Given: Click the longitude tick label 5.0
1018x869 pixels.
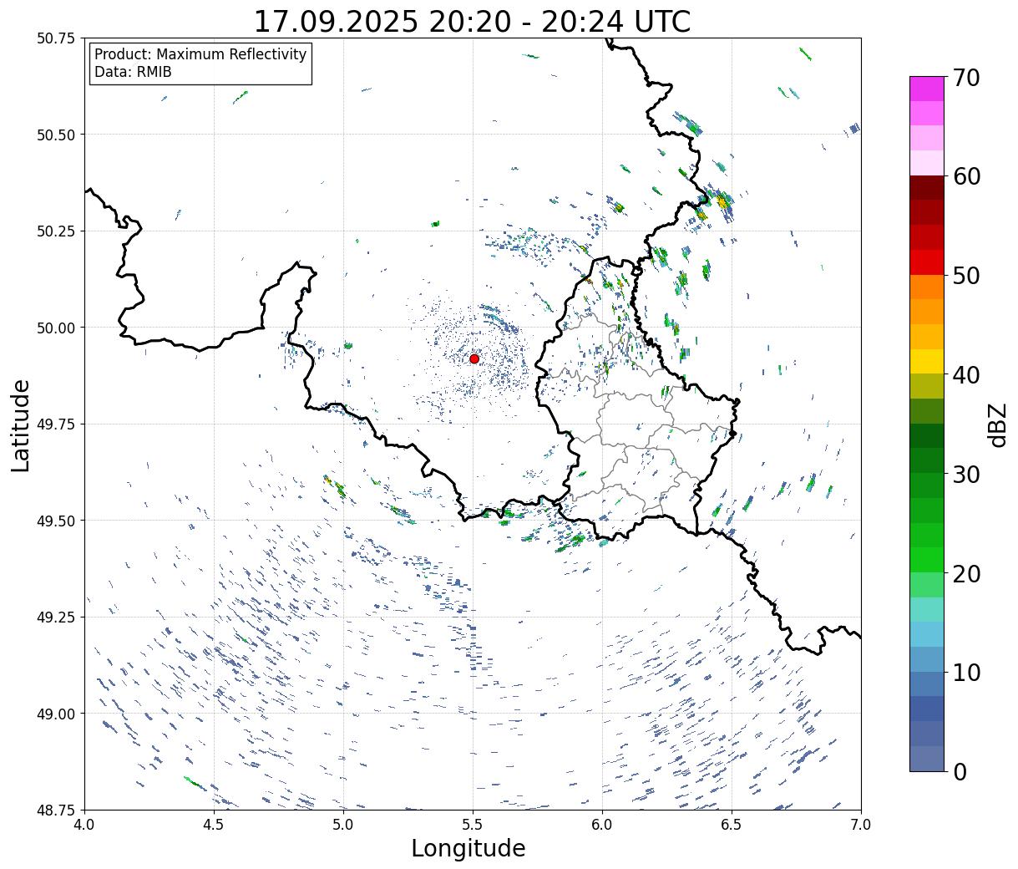Looking at the screenshot, I should coord(343,825).
